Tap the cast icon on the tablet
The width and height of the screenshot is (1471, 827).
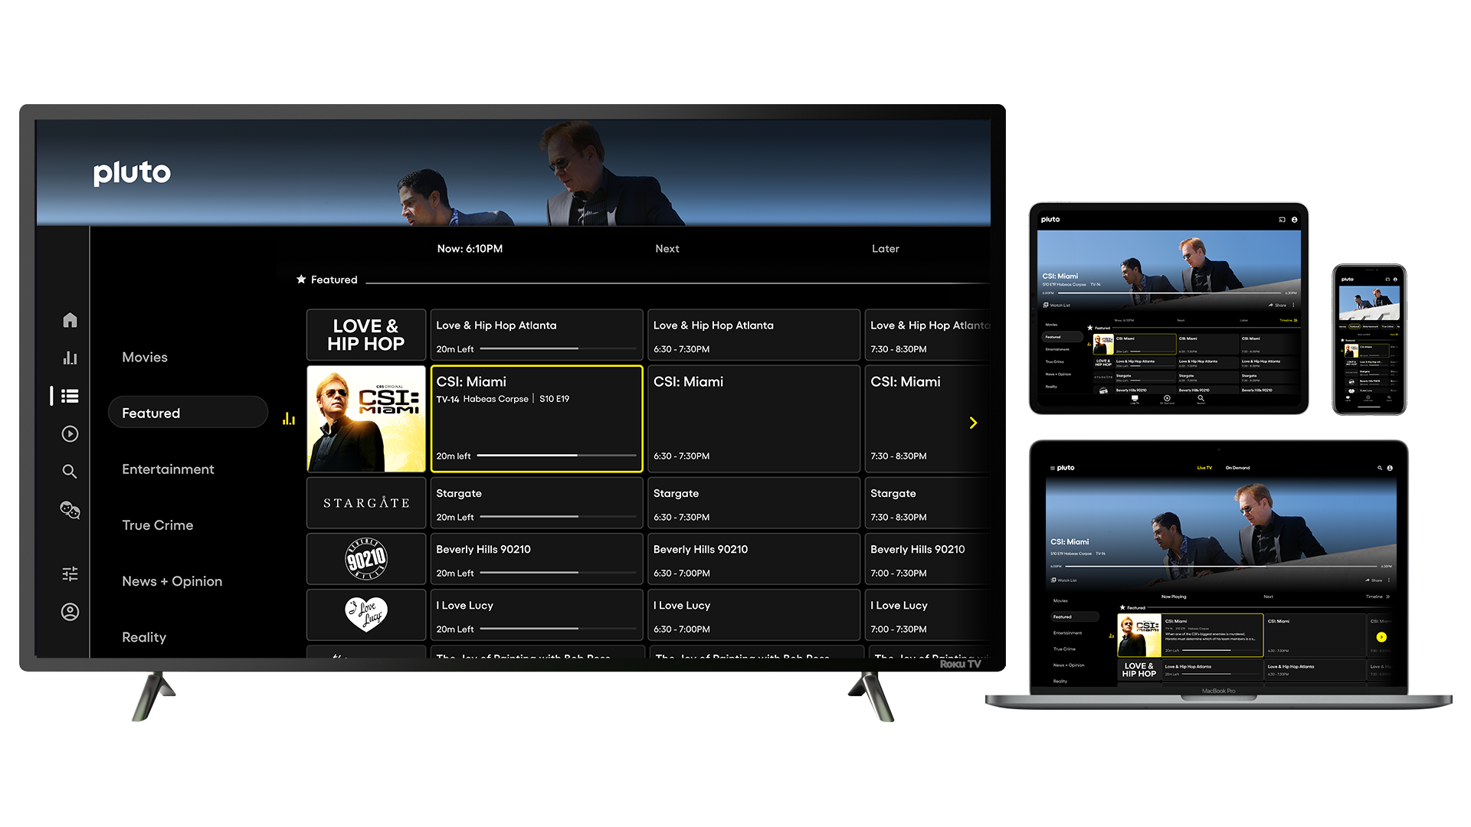[x=1282, y=220]
